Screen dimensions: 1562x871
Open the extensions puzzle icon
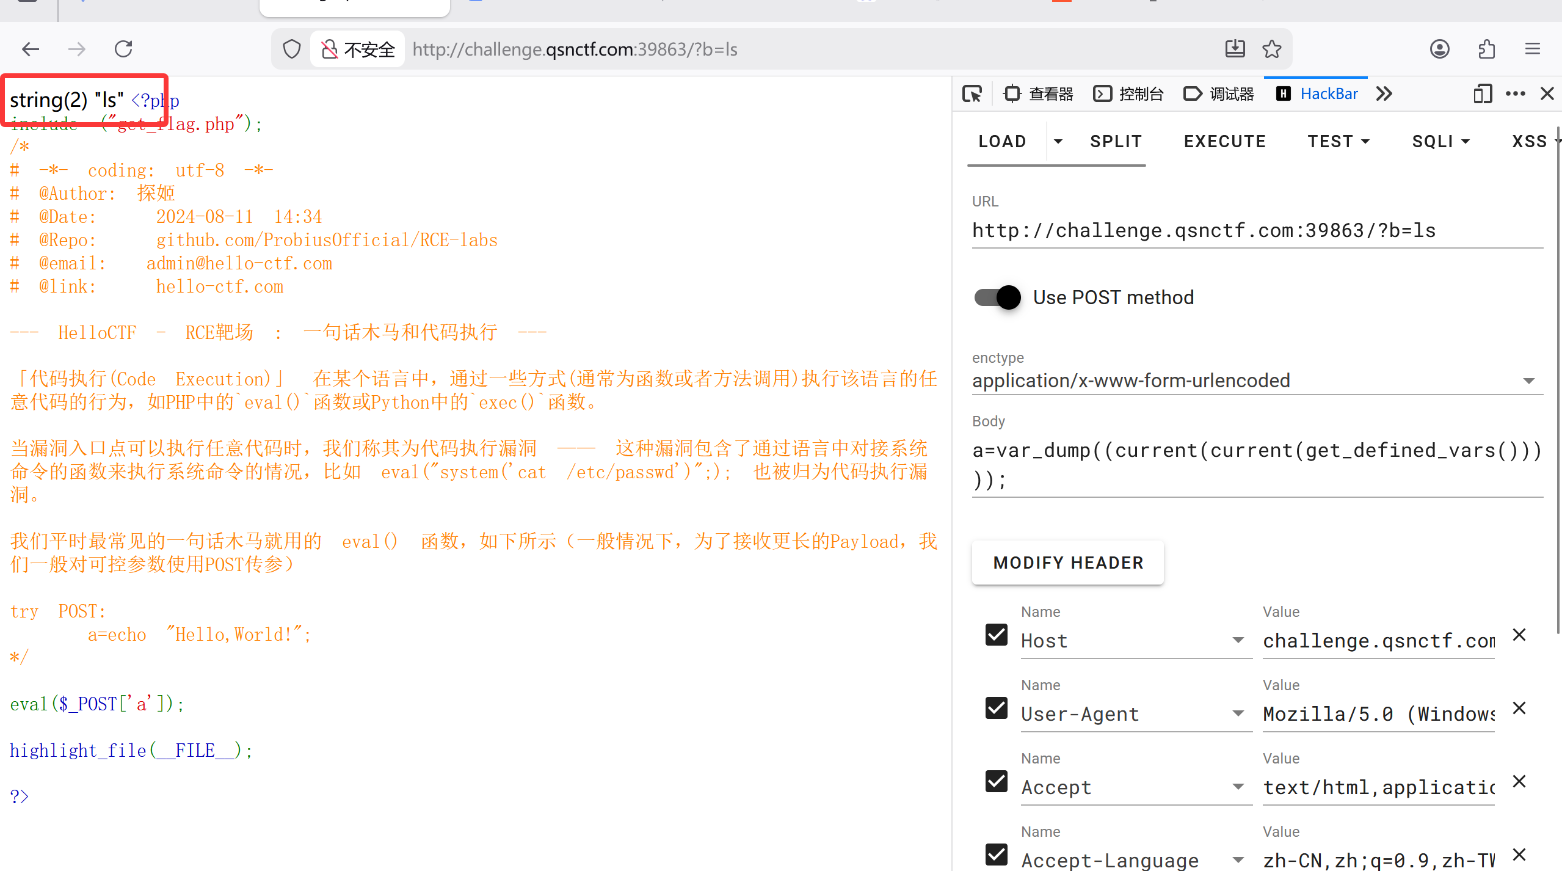click(x=1486, y=49)
